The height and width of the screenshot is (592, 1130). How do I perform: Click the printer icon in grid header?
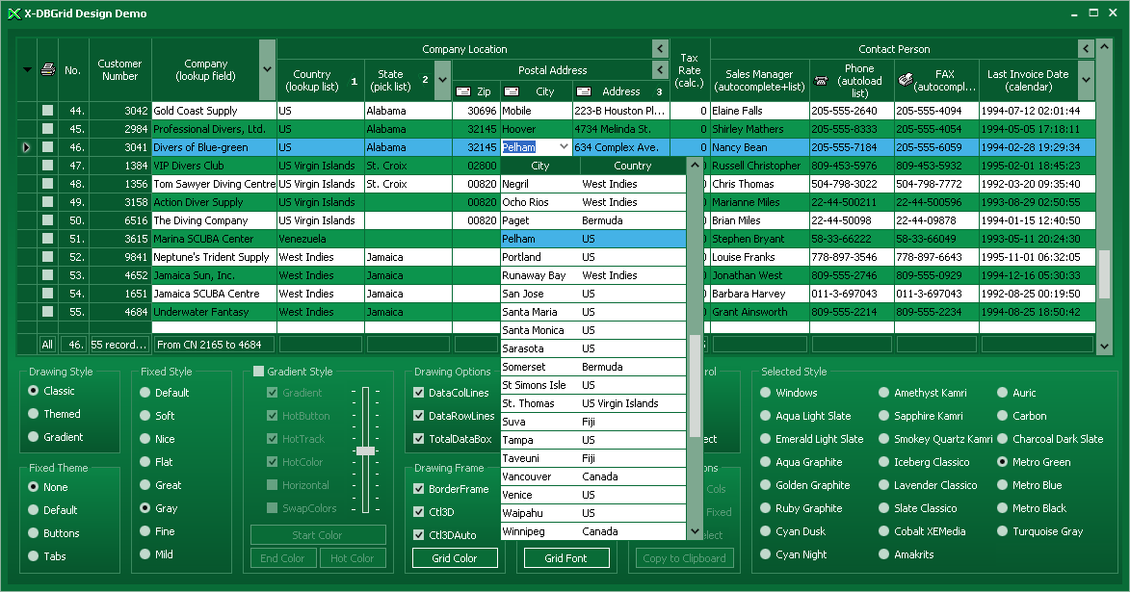click(48, 69)
